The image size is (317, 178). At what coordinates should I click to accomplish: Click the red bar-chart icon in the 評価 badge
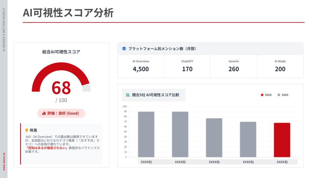pyautogui.click(x=44, y=113)
